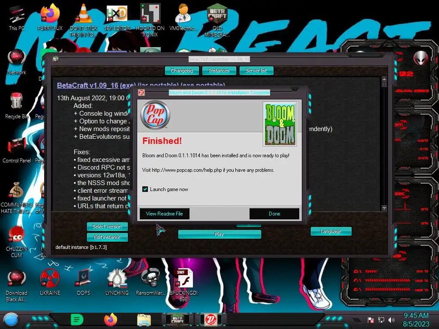Click the Bloom & Doom game thumbnail
Screen dimensions: 439x329
(280, 124)
